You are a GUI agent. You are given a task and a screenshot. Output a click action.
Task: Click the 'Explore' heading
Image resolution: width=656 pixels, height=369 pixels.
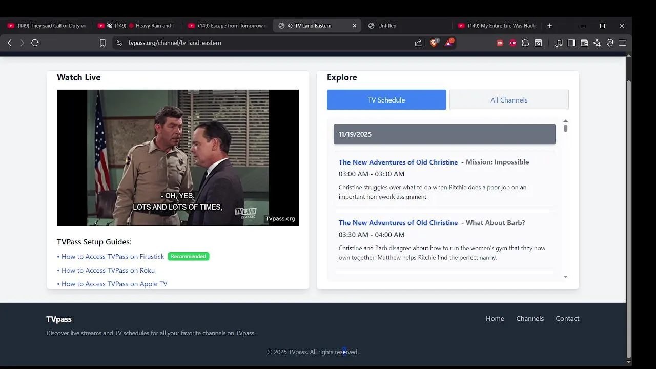coord(342,77)
